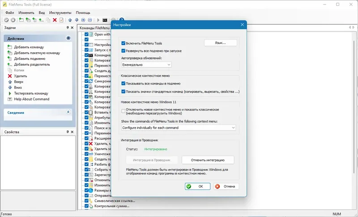Click the red X delete toolbar icon
Screen dimensions: 358x217
55,20
